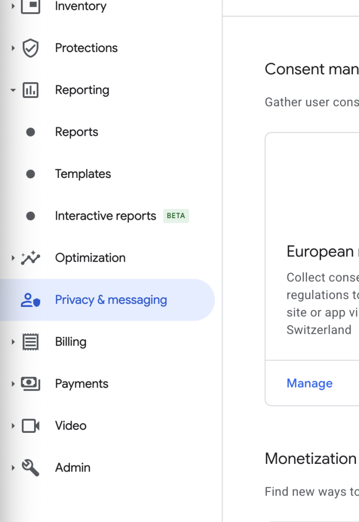359x522 pixels.
Task: Click the Privacy & messaging person icon
Action: (x=31, y=300)
